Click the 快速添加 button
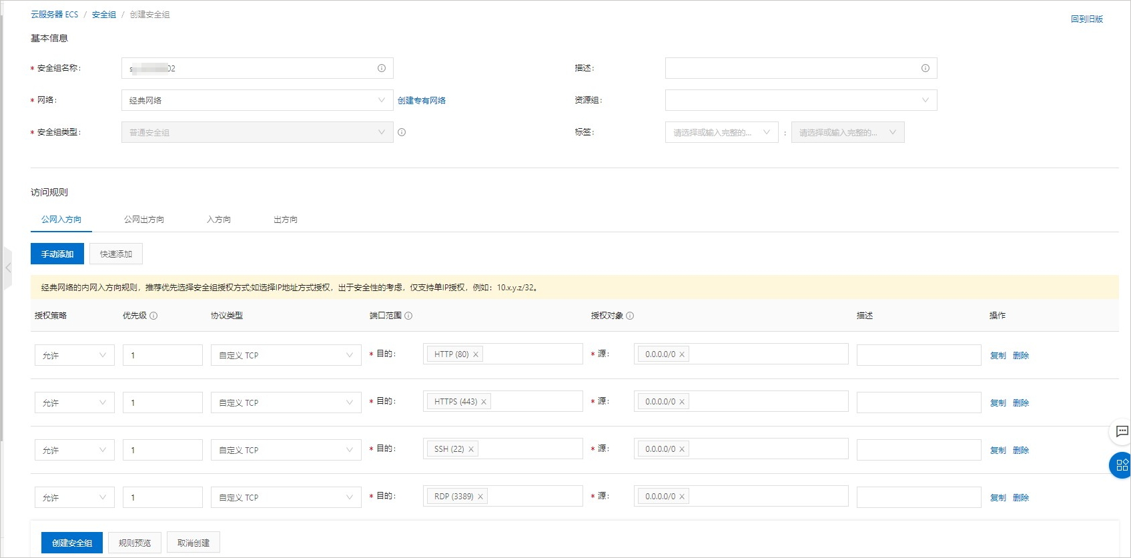The width and height of the screenshot is (1131, 558). (x=116, y=254)
